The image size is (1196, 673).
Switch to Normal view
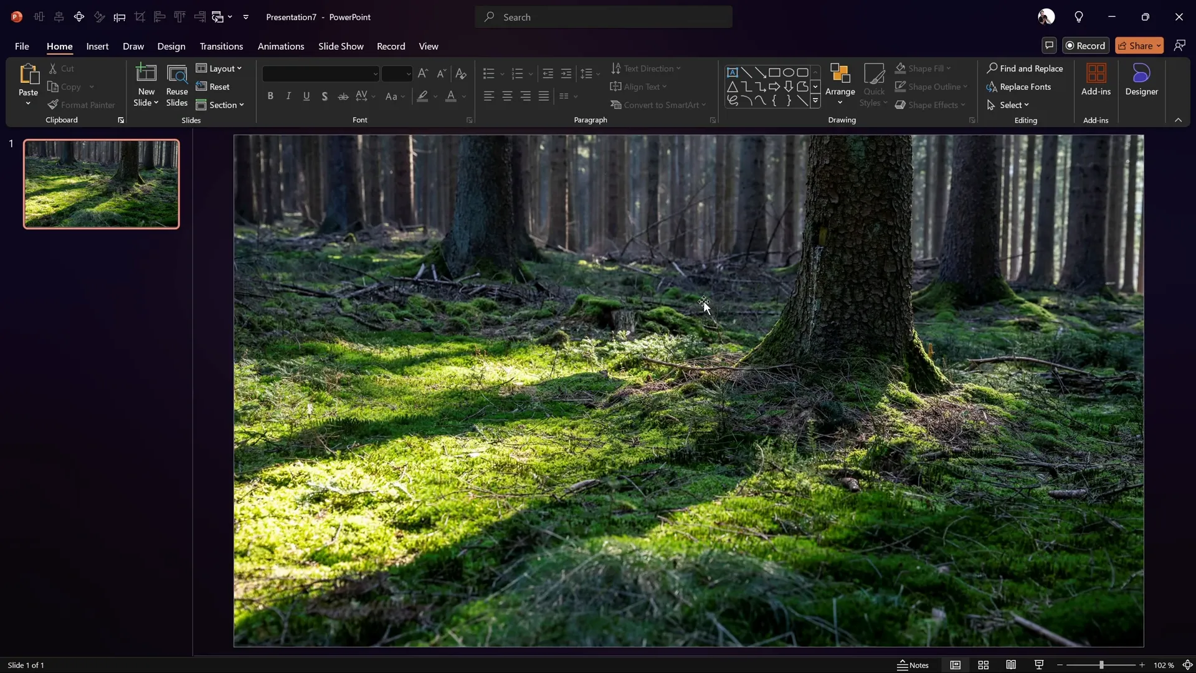[x=956, y=665]
